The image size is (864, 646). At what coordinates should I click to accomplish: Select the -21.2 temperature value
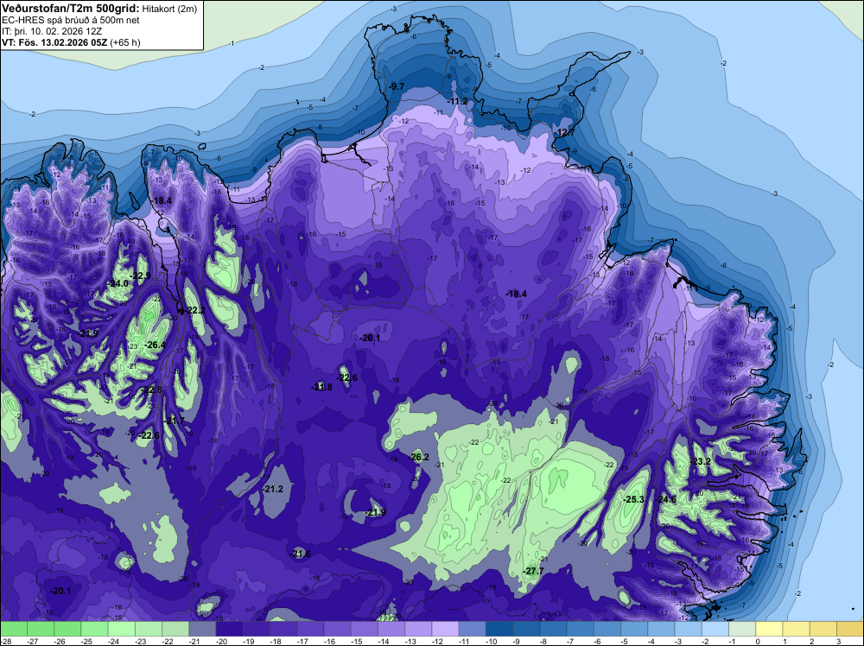coord(273,489)
